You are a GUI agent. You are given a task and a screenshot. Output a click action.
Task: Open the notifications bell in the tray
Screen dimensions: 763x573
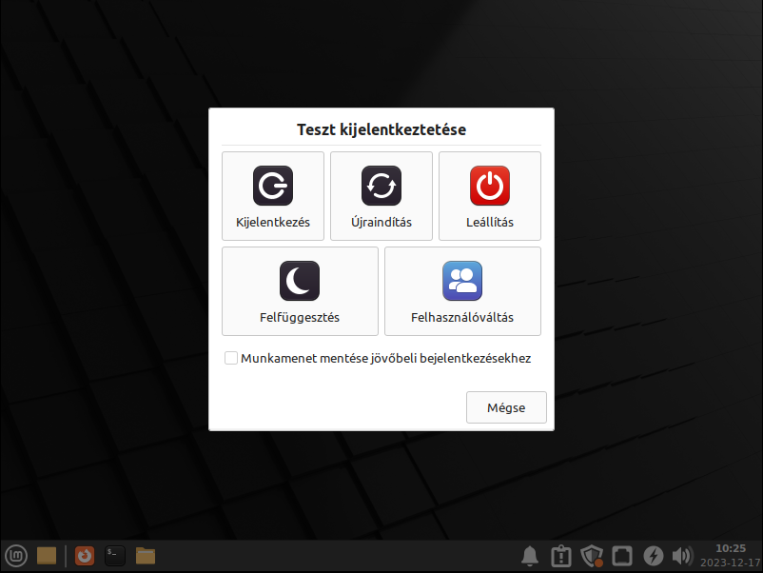(x=530, y=556)
